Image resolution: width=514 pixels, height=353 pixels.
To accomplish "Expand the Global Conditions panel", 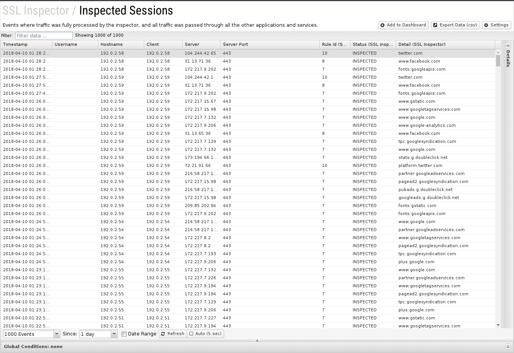I will [x=507, y=347].
